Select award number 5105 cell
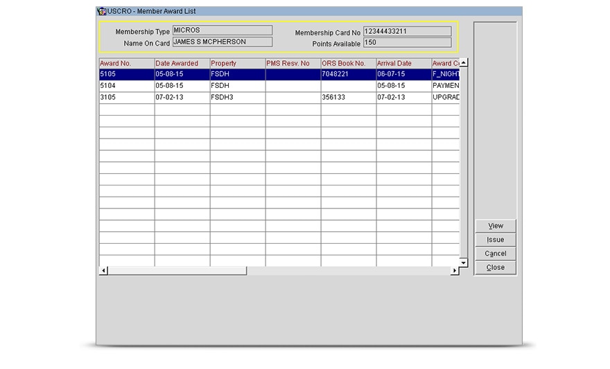This screenshot has width=610, height=369. pyautogui.click(x=127, y=75)
